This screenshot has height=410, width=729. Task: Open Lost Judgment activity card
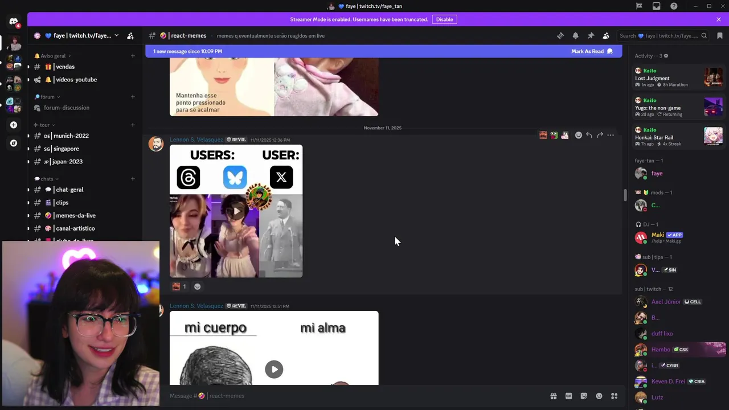679,77
